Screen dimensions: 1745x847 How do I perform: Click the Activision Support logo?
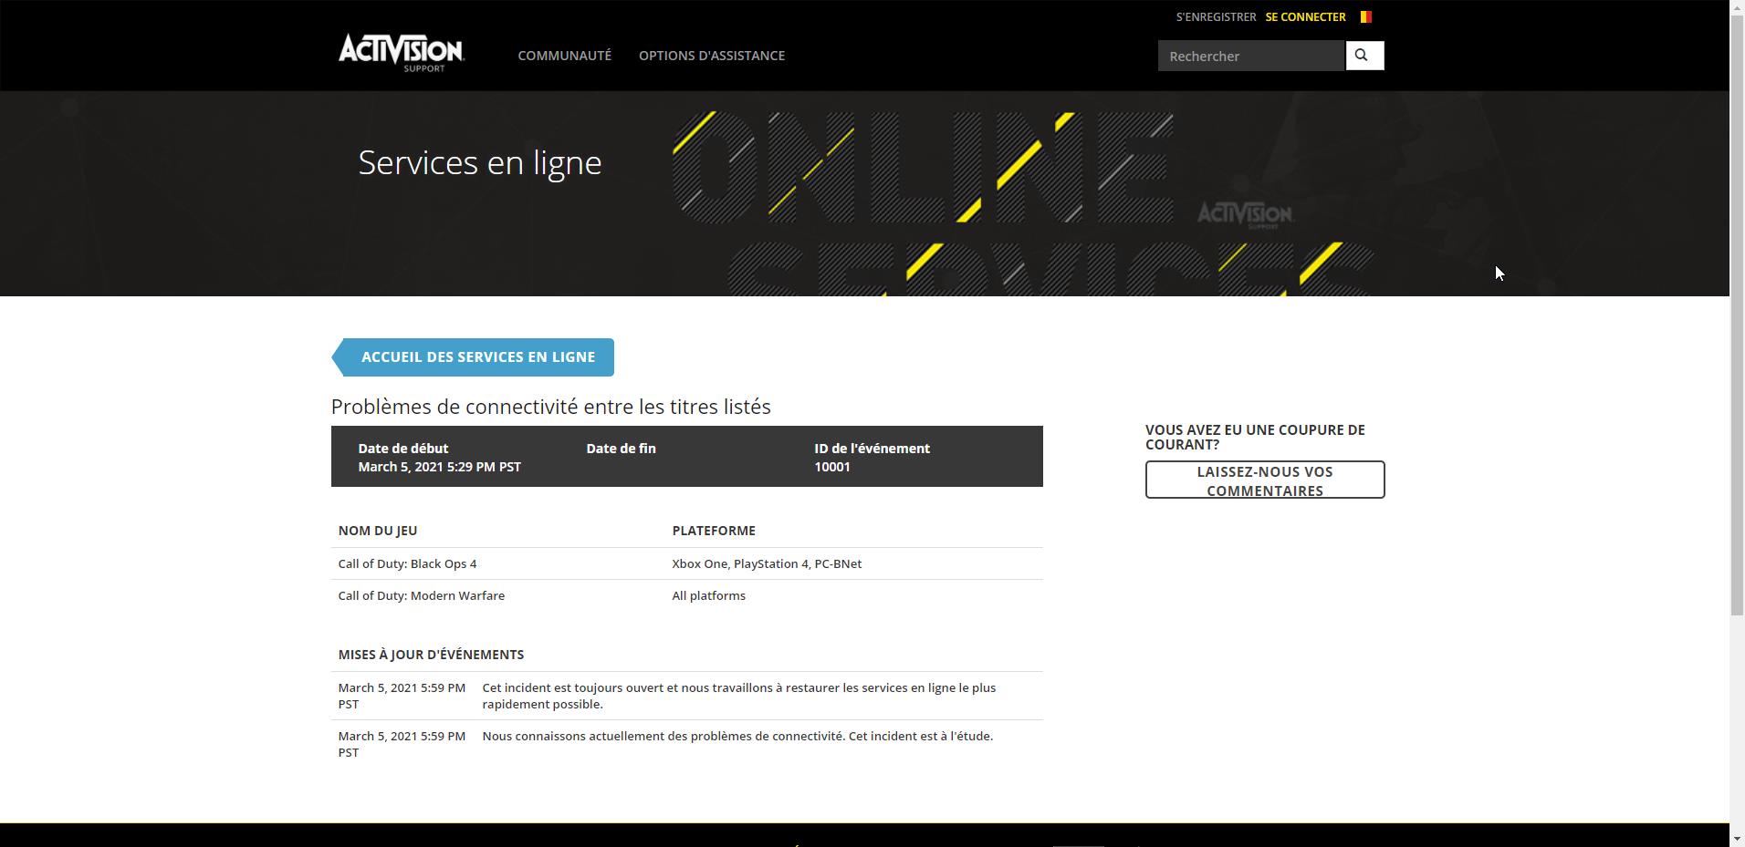click(401, 53)
